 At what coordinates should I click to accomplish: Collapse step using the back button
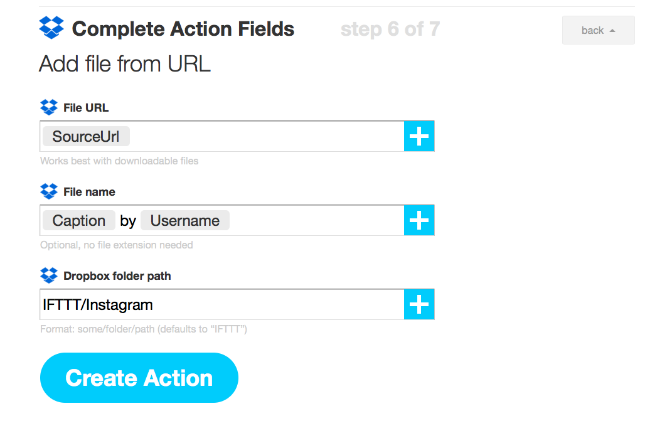click(599, 30)
